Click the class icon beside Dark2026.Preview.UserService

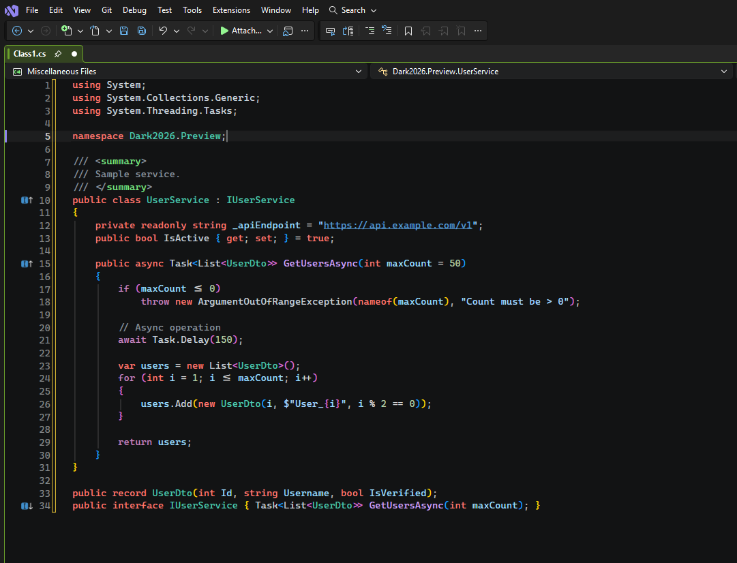383,72
